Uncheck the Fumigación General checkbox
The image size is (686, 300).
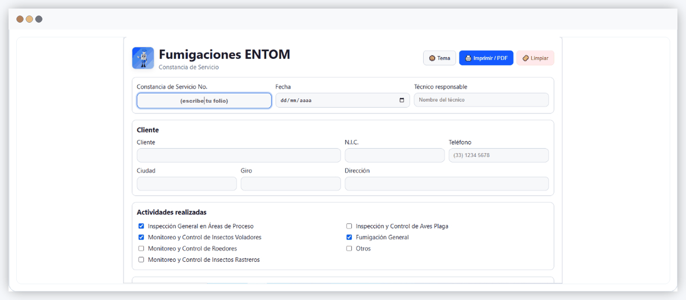349,237
